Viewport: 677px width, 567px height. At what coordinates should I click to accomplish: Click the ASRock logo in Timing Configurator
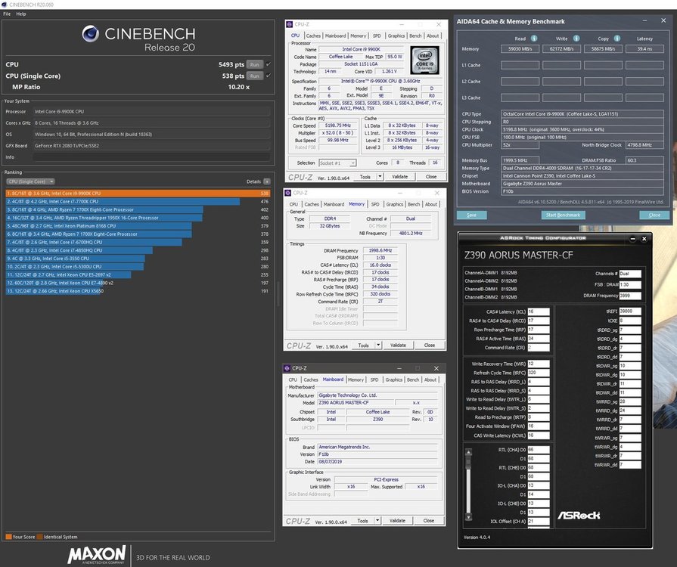[579, 516]
